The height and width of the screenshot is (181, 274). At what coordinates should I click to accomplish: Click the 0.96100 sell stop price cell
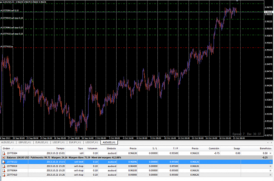(x=132, y=170)
